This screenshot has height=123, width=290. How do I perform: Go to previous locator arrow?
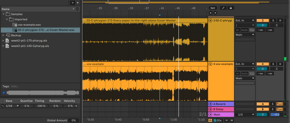click(x=211, y=13)
